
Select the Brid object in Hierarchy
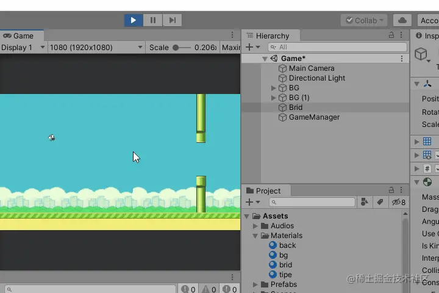click(x=295, y=107)
